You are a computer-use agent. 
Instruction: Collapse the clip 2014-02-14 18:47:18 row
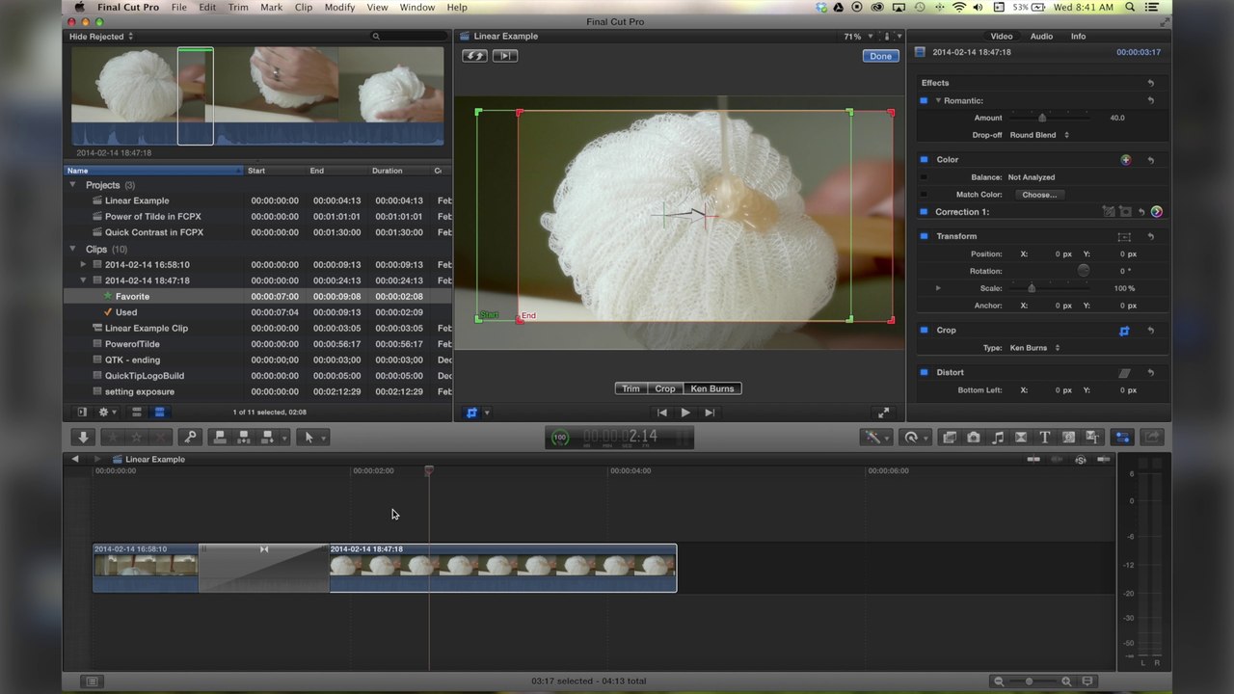(83, 280)
